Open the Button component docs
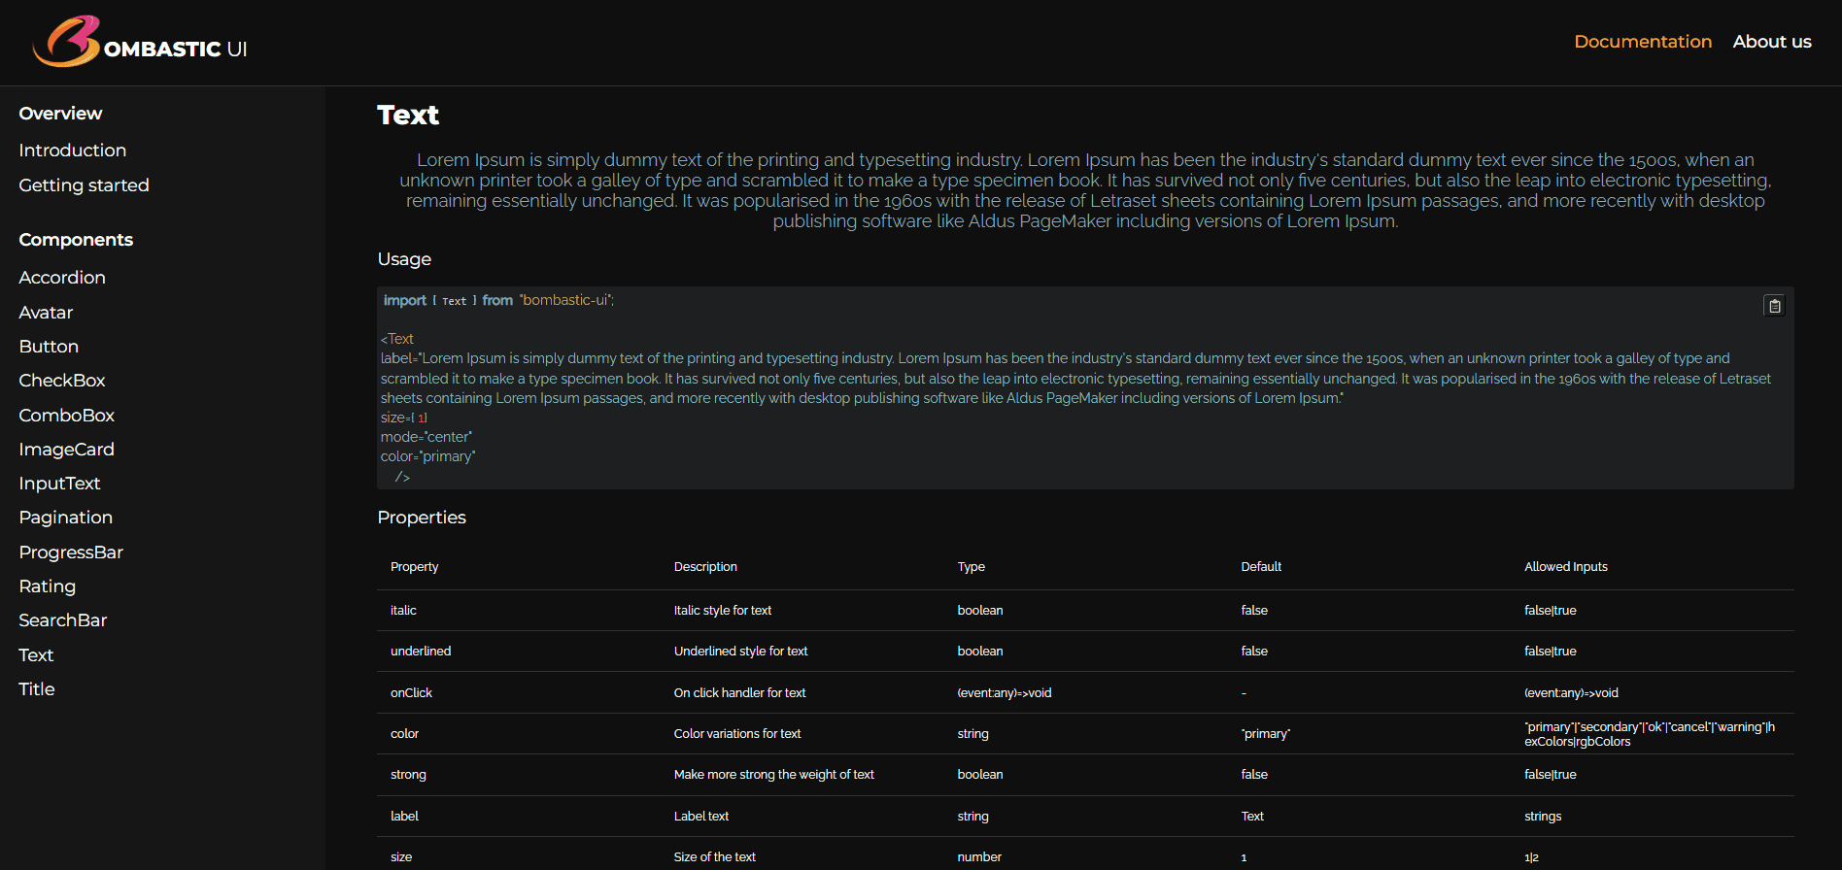Image resolution: width=1842 pixels, height=870 pixels. (49, 347)
